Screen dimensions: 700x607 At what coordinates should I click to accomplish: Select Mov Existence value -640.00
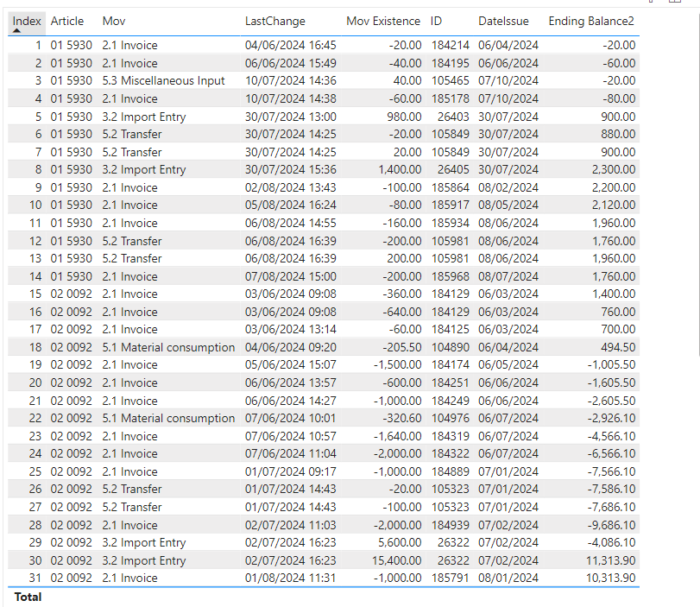401,312
